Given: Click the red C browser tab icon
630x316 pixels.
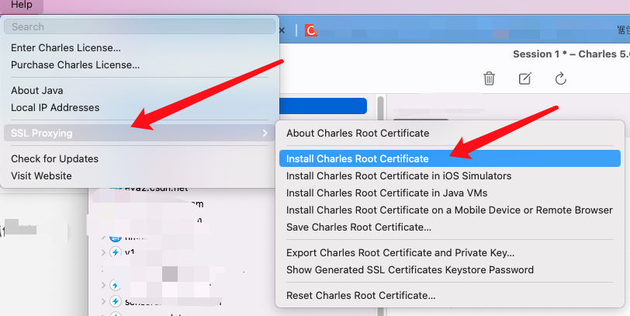Looking at the screenshot, I should (310, 30).
